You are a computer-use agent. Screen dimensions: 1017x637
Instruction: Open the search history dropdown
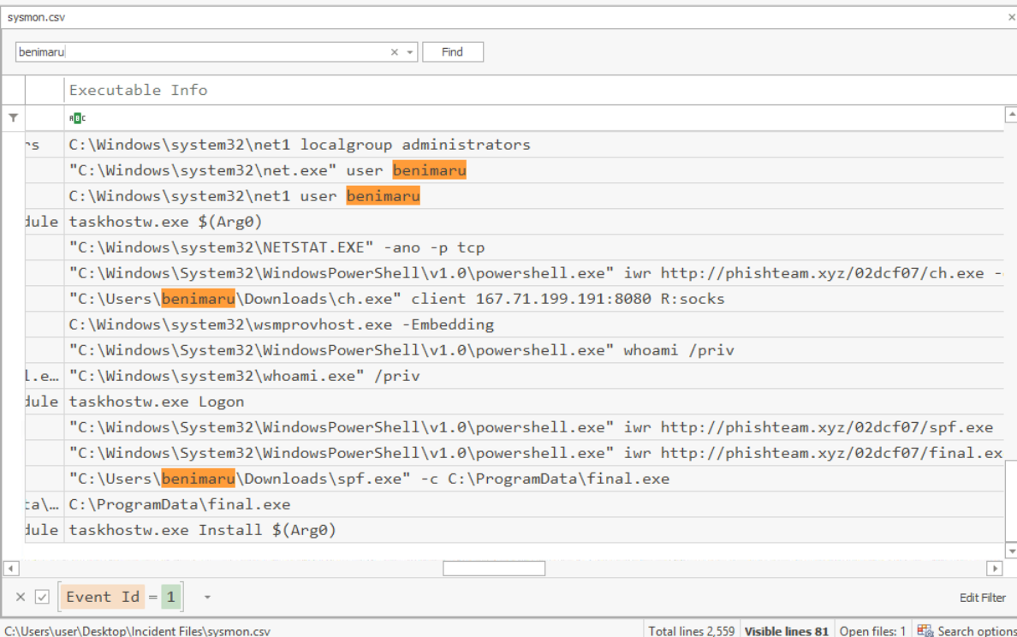click(x=410, y=52)
